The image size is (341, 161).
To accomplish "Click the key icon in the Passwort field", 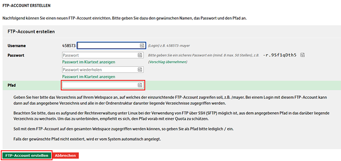I will tap(140, 55).
